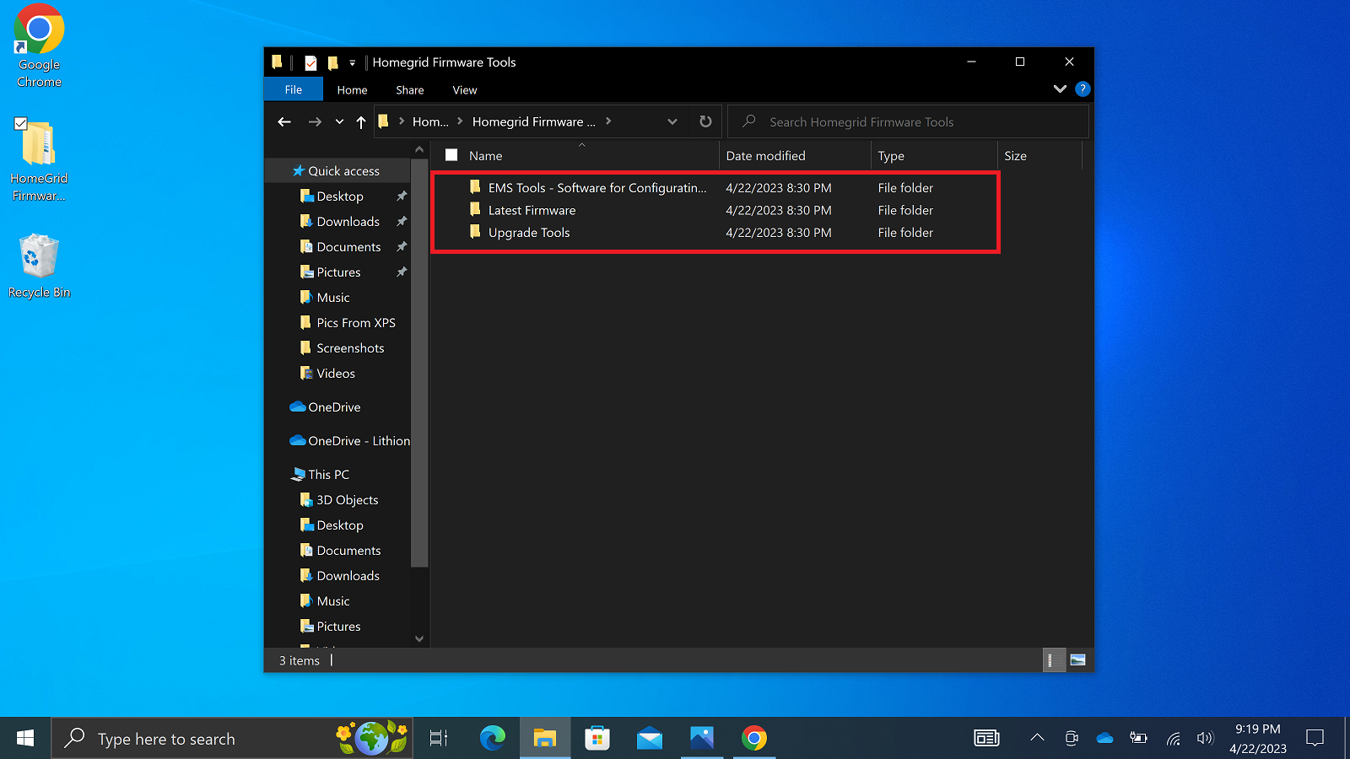Switch to the View ribbon tab
The width and height of the screenshot is (1350, 759).
coord(465,89)
